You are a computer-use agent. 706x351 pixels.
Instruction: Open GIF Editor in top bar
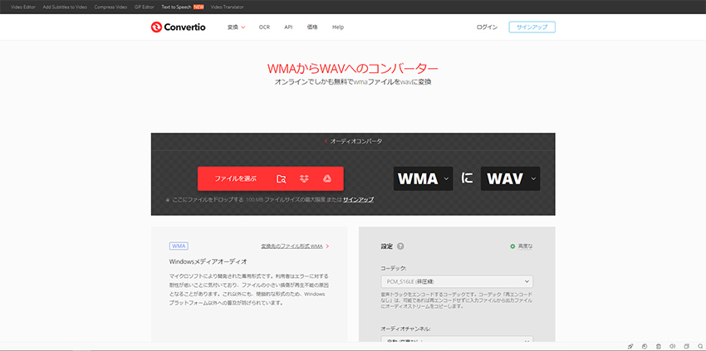(144, 7)
